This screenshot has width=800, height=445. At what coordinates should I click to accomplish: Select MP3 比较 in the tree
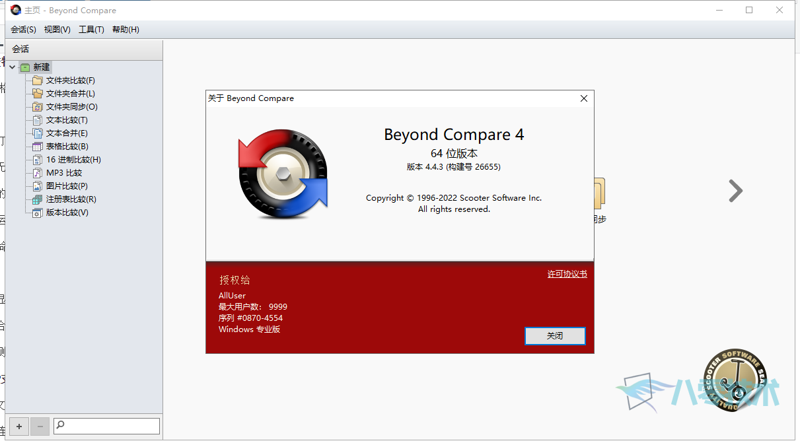(64, 173)
